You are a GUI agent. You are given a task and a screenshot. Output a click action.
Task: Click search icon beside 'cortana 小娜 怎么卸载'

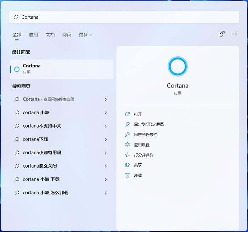pos(17,193)
